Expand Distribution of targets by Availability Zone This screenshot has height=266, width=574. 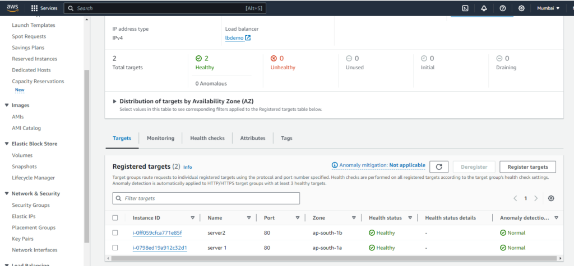pos(115,101)
